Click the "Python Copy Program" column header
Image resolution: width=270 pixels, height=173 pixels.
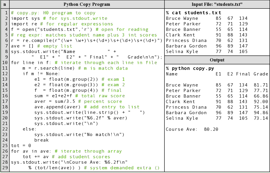pos(87,4)
